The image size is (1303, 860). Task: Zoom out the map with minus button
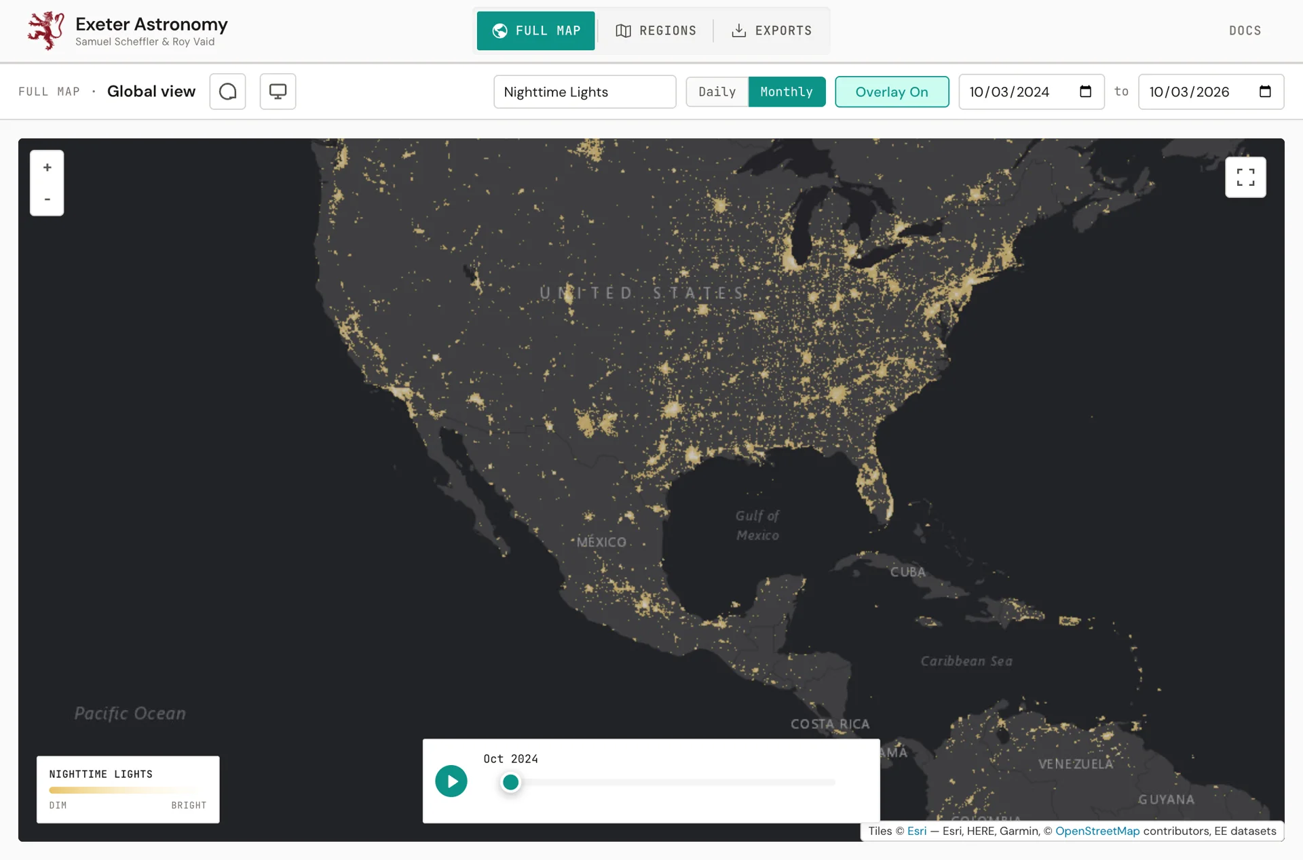pyautogui.click(x=47, y=199)
